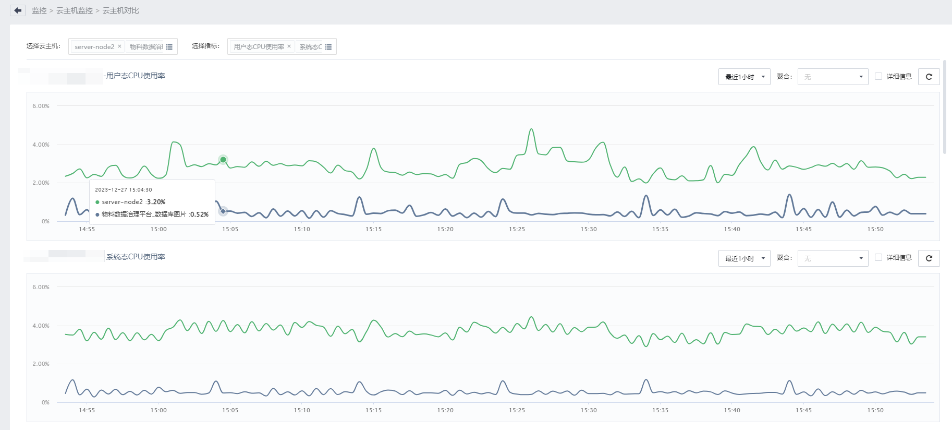The image size is (952, 430).
Task: Refresh the 用户态CPU使用率 chart
Action: pos(929,77)
